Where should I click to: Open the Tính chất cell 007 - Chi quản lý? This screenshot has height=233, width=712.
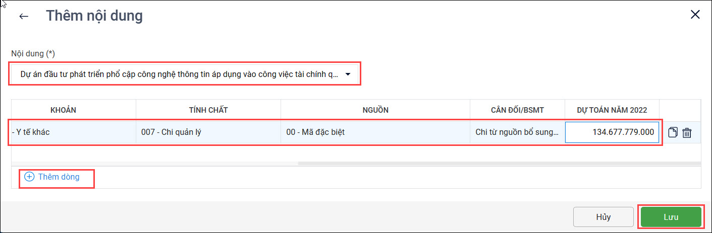click(208, 133)
